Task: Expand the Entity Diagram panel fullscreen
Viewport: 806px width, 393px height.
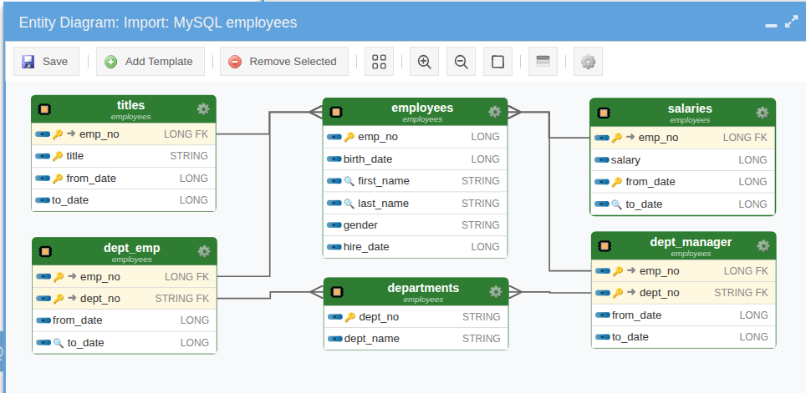Action: click(x=792, y=22)
